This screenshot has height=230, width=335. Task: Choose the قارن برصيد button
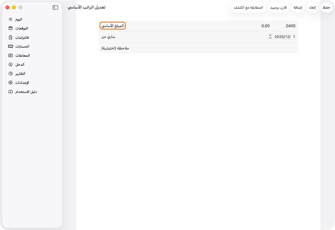click(278, 7)
